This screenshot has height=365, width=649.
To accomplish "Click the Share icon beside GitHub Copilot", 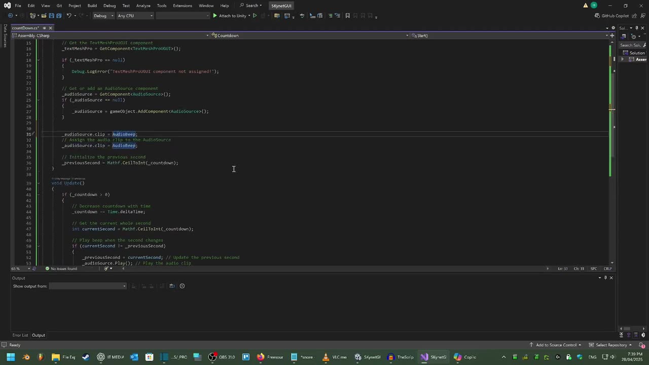I will pos(634,16).
